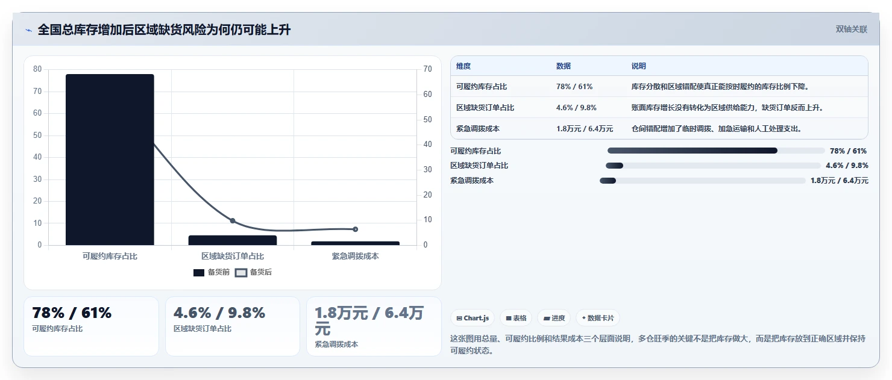Click the 数据 column header
This screenshot has width=892, height=380.
coord(564,66)
